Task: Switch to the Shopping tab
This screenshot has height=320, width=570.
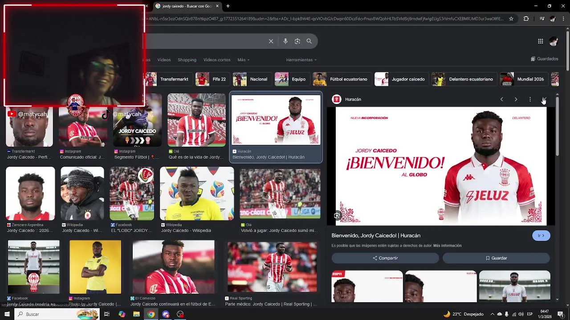Action: (187, 60)
